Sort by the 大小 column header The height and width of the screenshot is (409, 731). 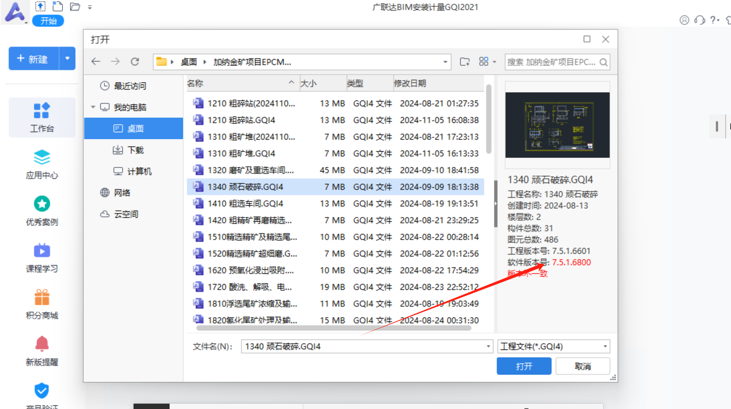tap(323, 83)
